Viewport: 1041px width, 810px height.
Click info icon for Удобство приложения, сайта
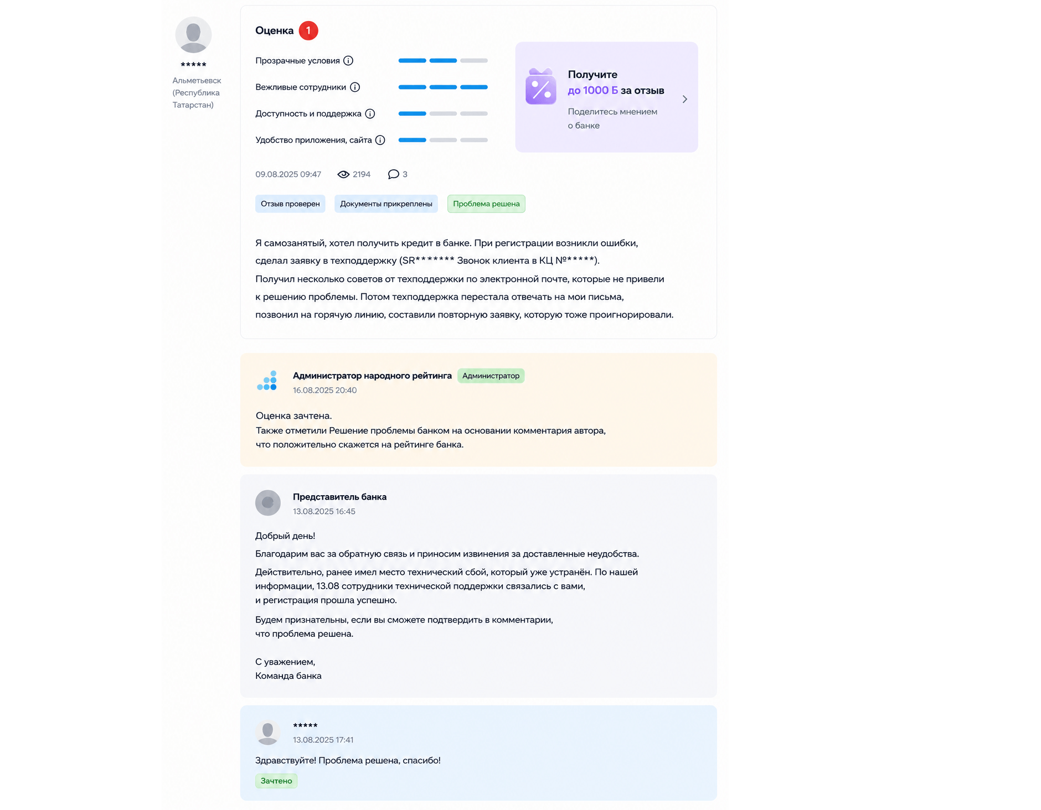click(x=380, y=141)
